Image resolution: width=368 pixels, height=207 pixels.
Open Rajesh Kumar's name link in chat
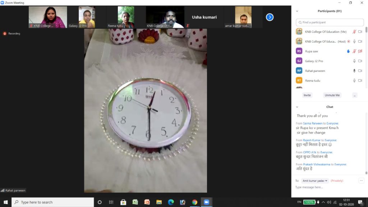(x=312, y=141)
